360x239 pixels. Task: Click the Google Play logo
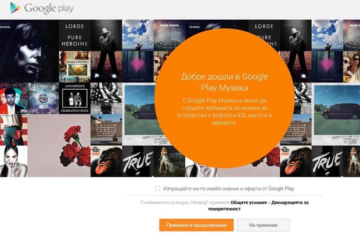(x=42, y=8)
